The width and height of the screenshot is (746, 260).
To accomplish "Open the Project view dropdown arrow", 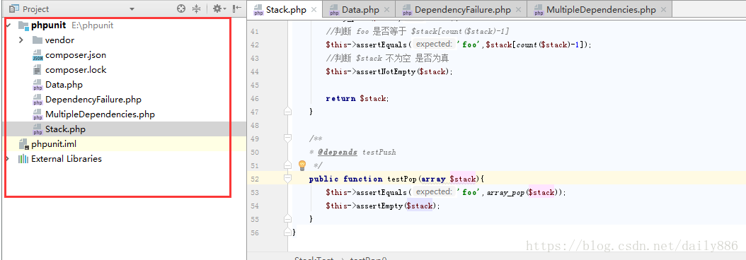I will tap(132, 9).
